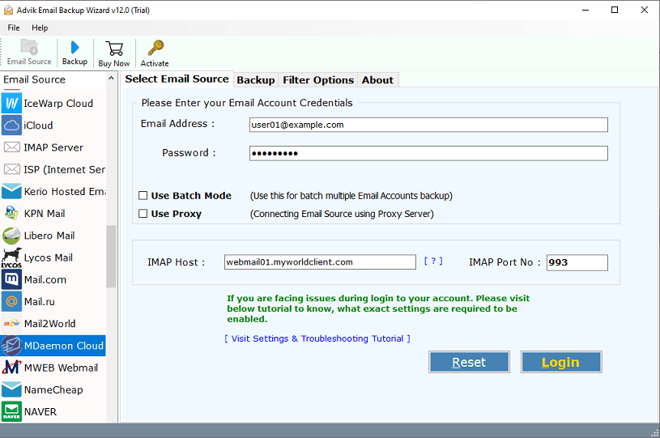Select Mail2World label in list
Screen dimensions: 660x438
[x=49, y=324]
